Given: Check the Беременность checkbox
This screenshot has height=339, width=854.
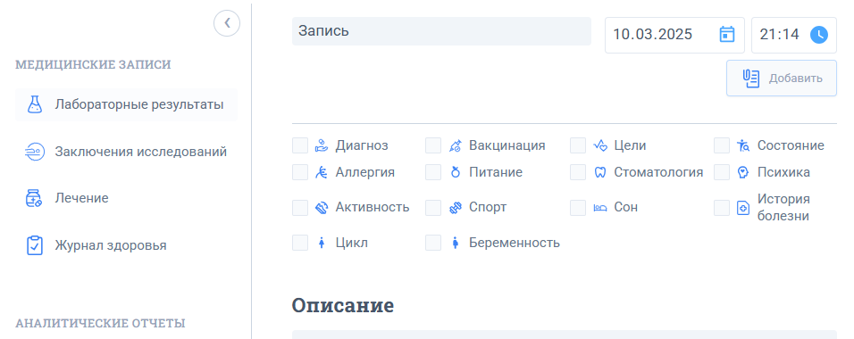Looking at the screenshot, I should click(x=433, y=243).
